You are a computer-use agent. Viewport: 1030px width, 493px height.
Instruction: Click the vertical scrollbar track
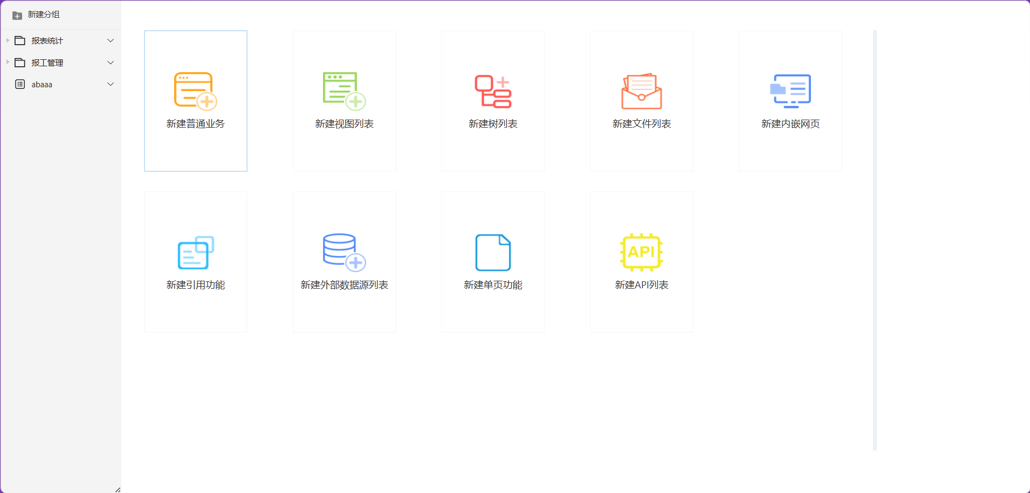pos(875,240)
